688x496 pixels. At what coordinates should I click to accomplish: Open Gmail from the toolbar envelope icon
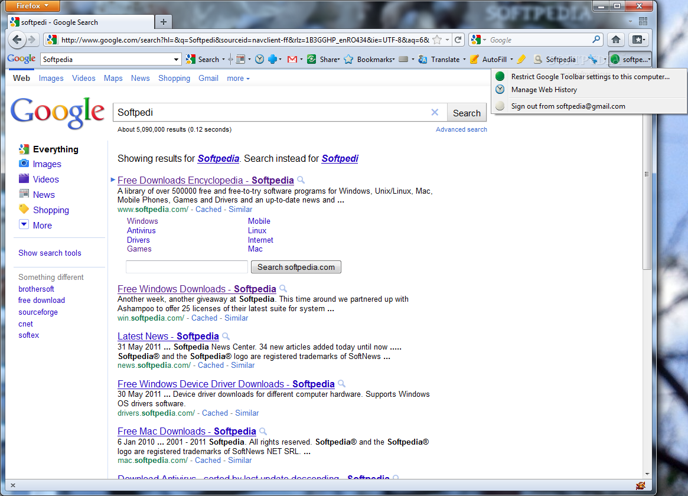(x=292, y=59)
